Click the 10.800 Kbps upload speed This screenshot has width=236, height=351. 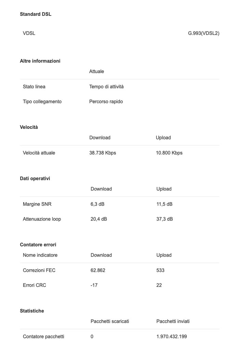coord(169,153)
